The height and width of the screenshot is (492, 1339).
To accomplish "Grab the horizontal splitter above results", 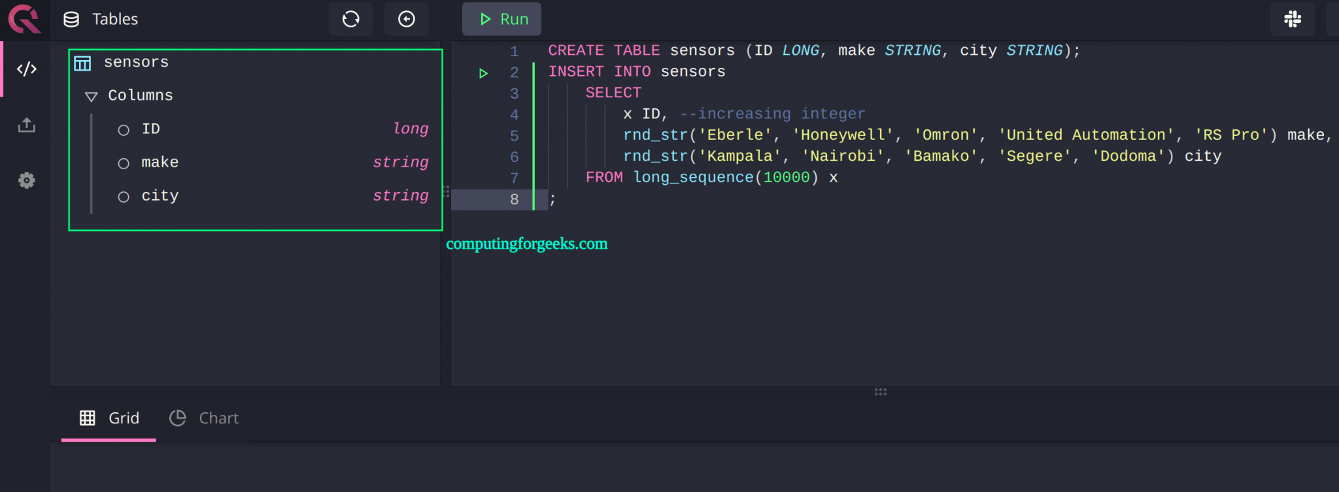I will click(x=881, y=392).
